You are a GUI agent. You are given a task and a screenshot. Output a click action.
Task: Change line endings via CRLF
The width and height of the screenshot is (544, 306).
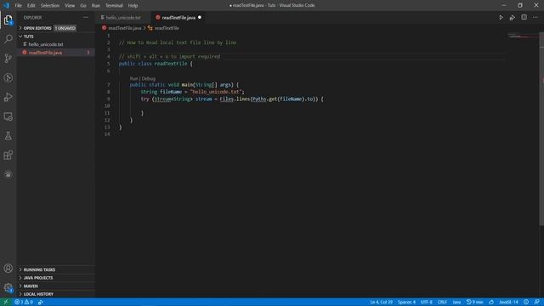tap(442, 302)
